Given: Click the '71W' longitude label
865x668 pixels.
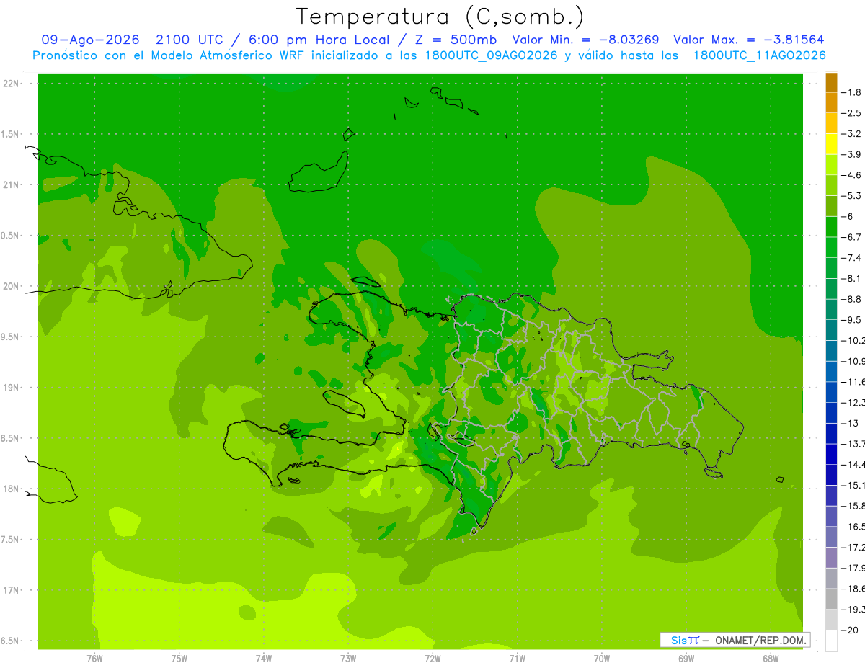Looking at the screenshot, I should (517, 658).
